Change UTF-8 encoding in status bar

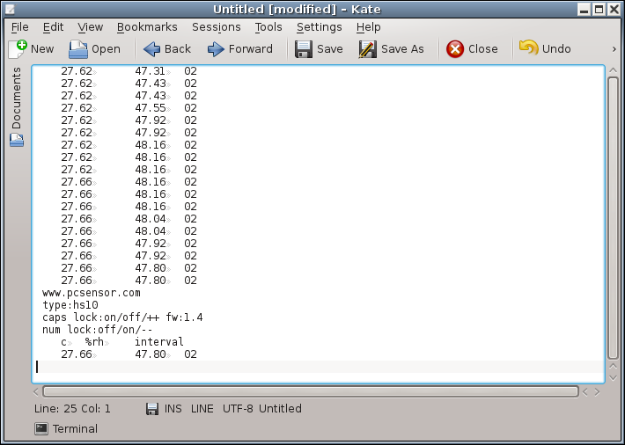pos(238,409)
